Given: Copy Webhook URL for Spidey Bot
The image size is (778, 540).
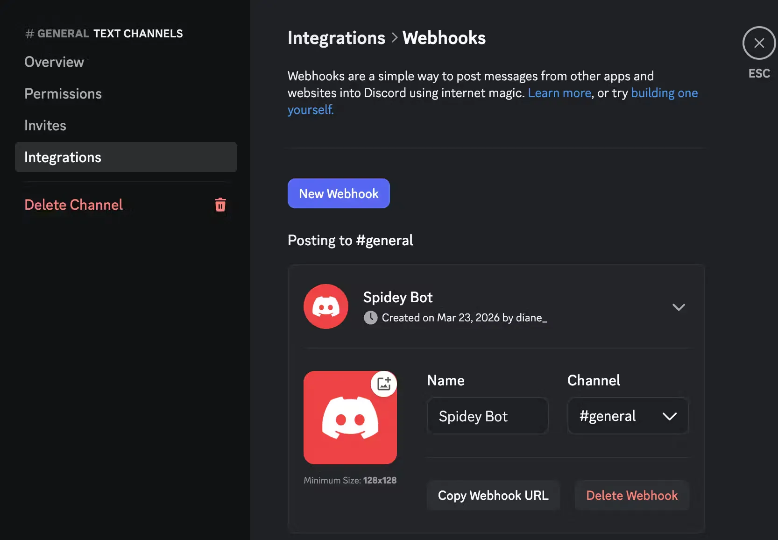Looking at the screenshot, I should coord(493,495).
